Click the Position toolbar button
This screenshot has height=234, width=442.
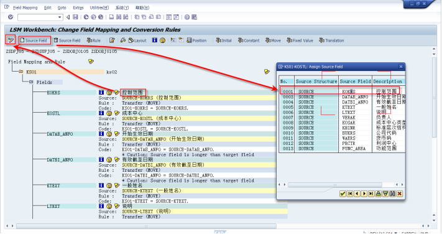197,40
